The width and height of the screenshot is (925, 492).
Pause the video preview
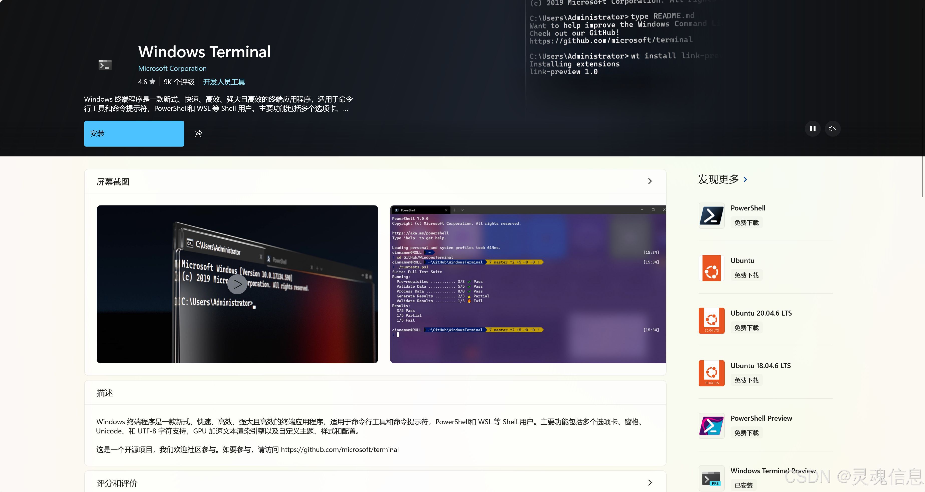[812, 128]
